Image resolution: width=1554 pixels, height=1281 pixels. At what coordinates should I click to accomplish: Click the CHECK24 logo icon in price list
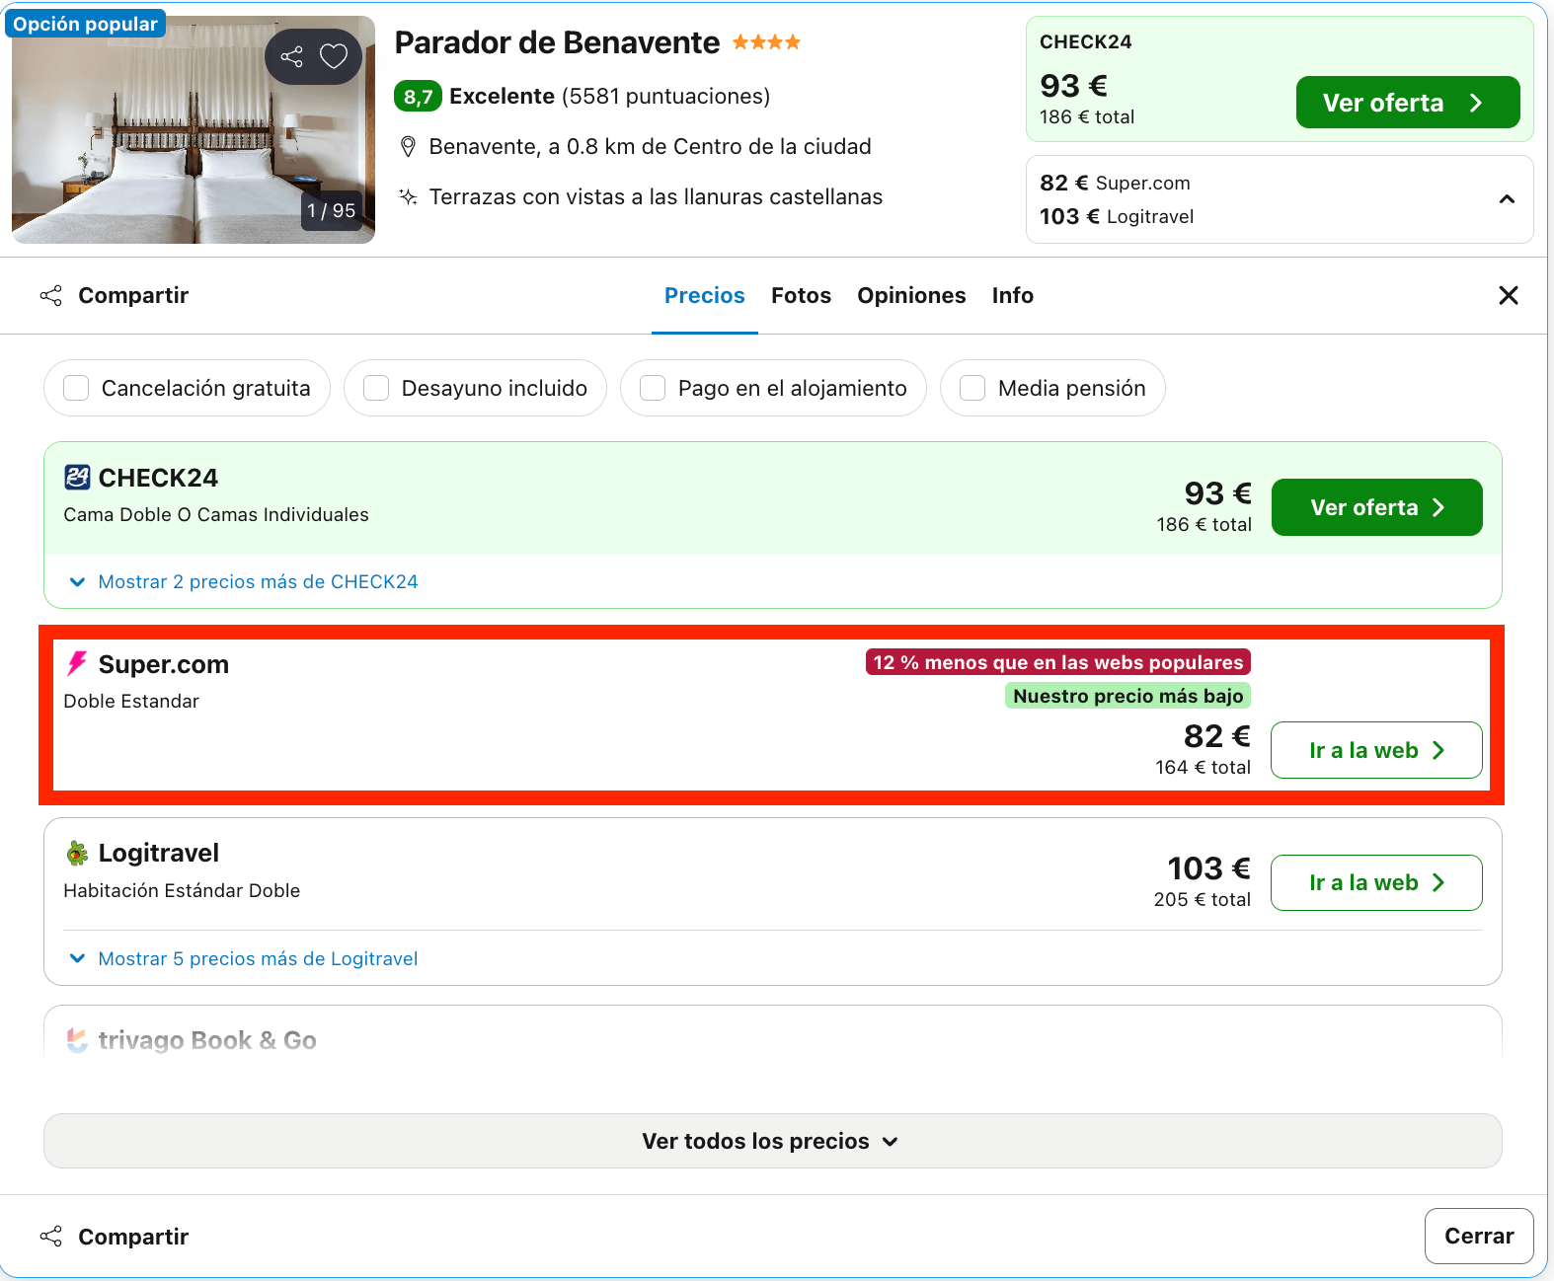pyautogui.click(x=77, y=478)
